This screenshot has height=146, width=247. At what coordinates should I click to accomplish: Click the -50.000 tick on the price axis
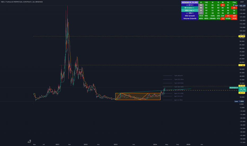click(242, 139)
